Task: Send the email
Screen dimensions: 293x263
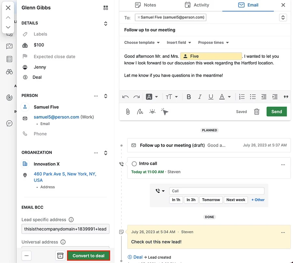Action: point(276,112)
